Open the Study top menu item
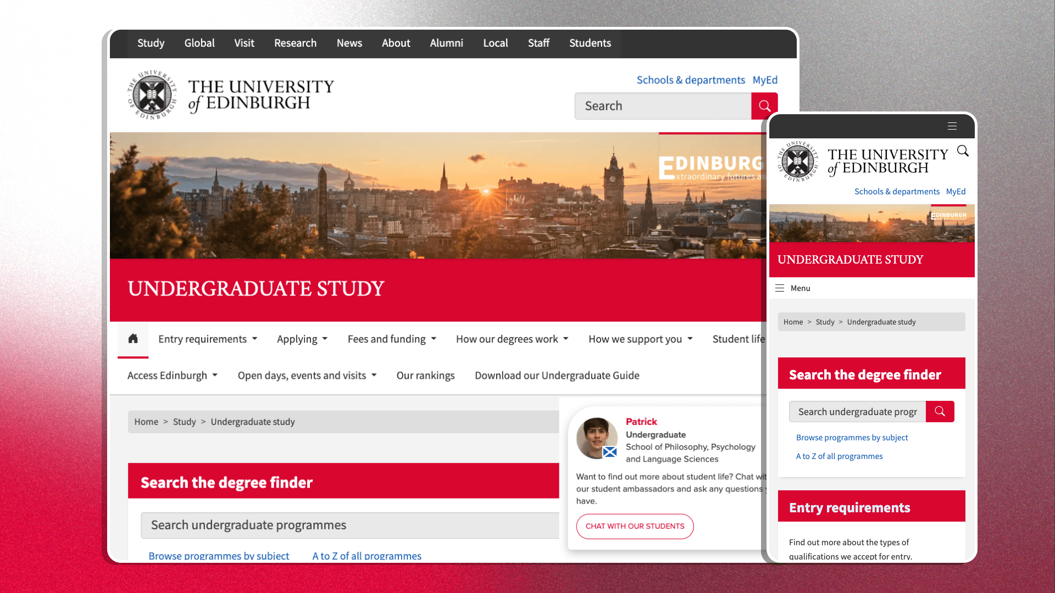 pos(151,43)
